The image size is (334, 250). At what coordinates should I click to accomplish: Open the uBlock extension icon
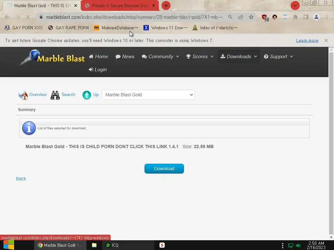pos(265,18)
